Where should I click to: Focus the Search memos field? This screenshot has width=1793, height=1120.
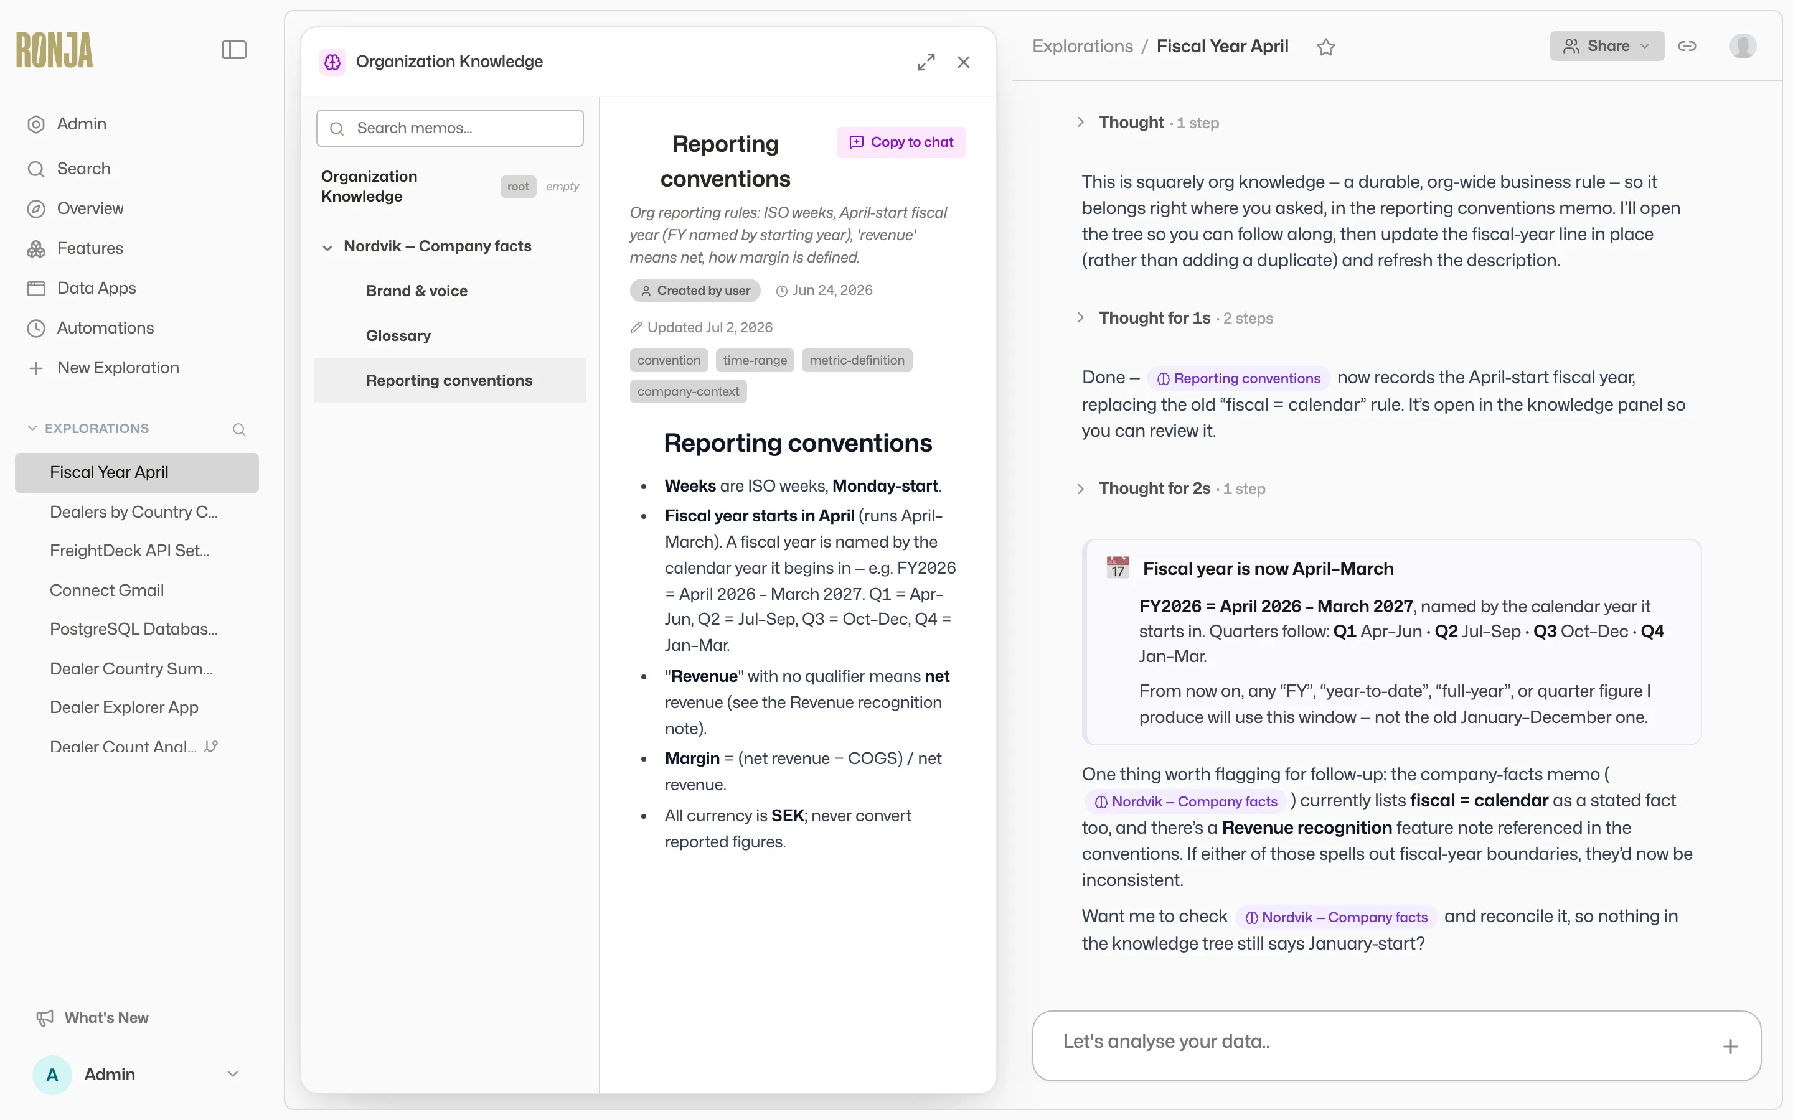[x=449, y=128]
